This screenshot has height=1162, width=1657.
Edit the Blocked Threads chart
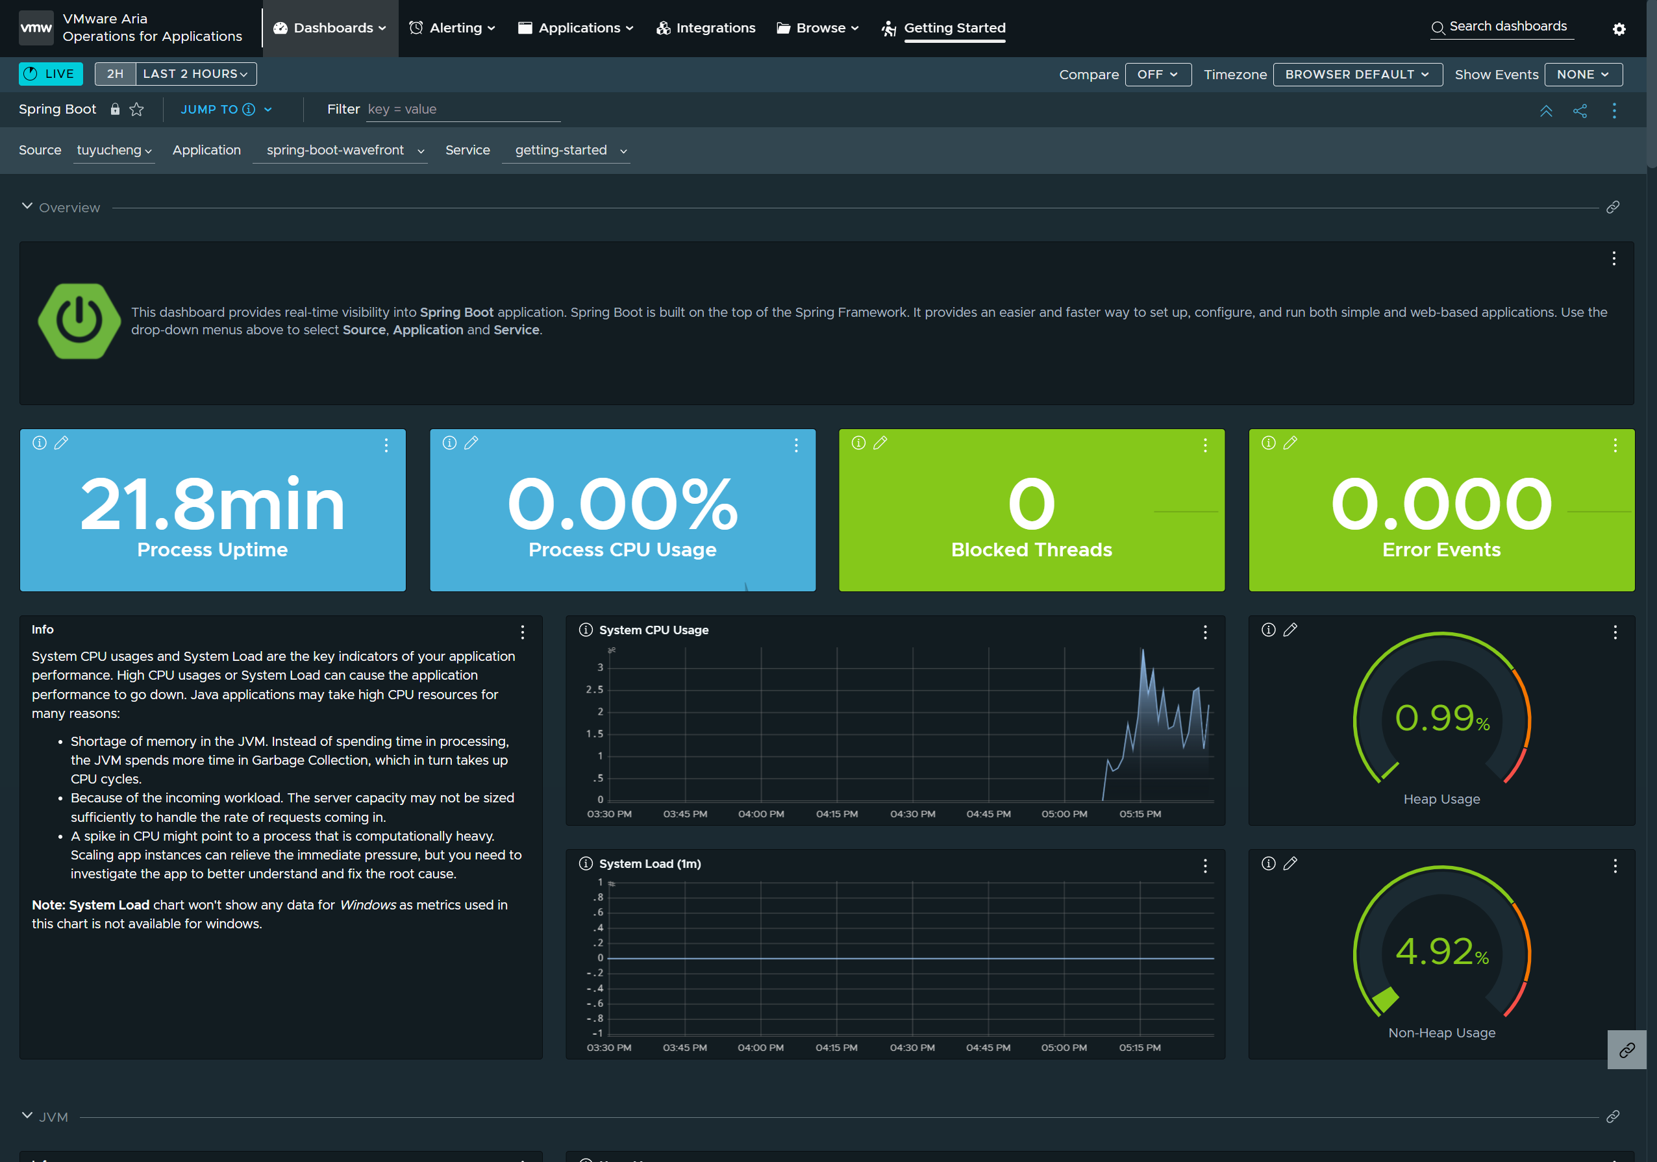pyautogui.click(x=880, y=443)
